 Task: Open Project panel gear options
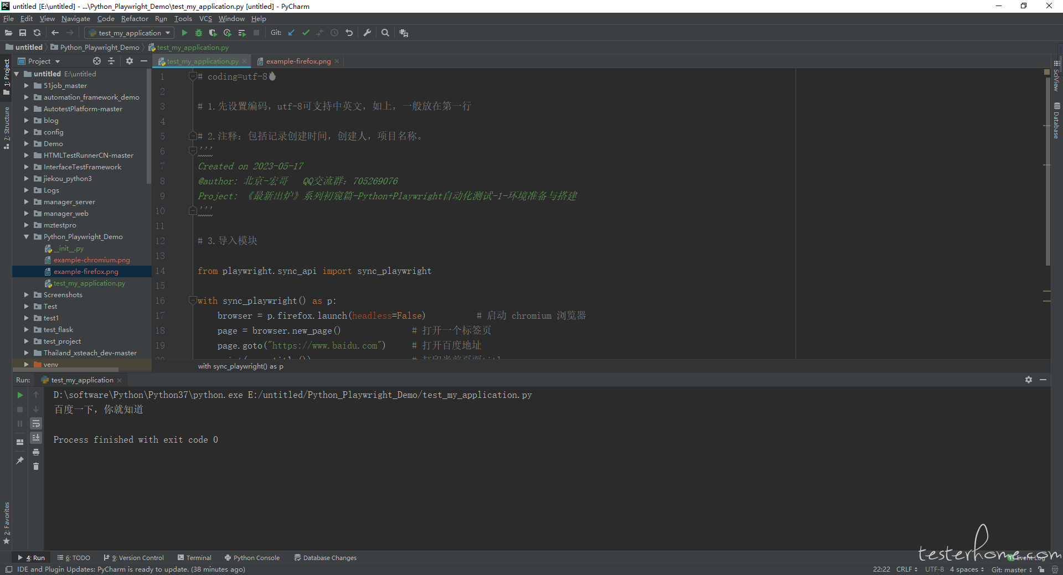click(x=129, y=61)
